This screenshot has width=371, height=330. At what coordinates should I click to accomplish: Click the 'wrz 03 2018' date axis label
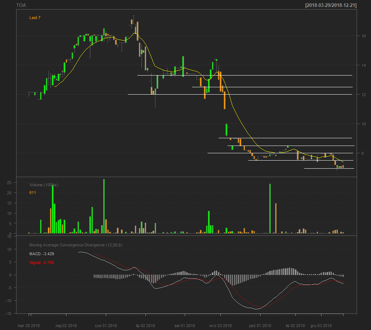pos(220,326)
